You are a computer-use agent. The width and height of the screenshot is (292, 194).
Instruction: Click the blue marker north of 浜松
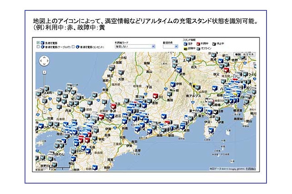tap(164, 117)
